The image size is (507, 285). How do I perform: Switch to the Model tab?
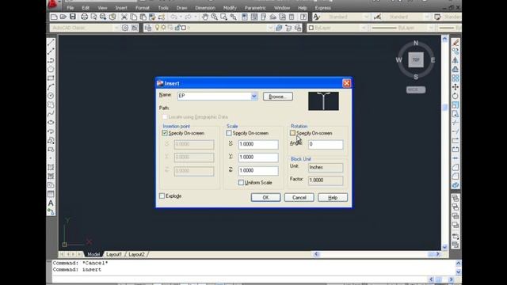(93, 254)
